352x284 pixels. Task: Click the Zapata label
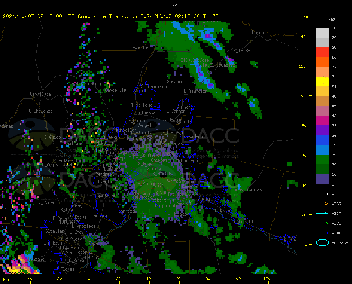(x=96, y=243)
